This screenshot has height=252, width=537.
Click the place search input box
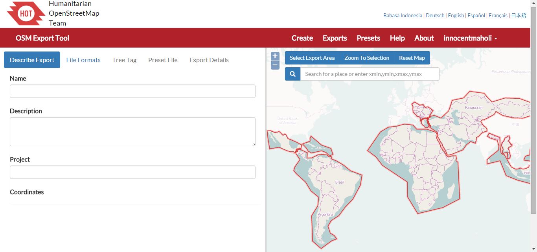coord(370,74)
